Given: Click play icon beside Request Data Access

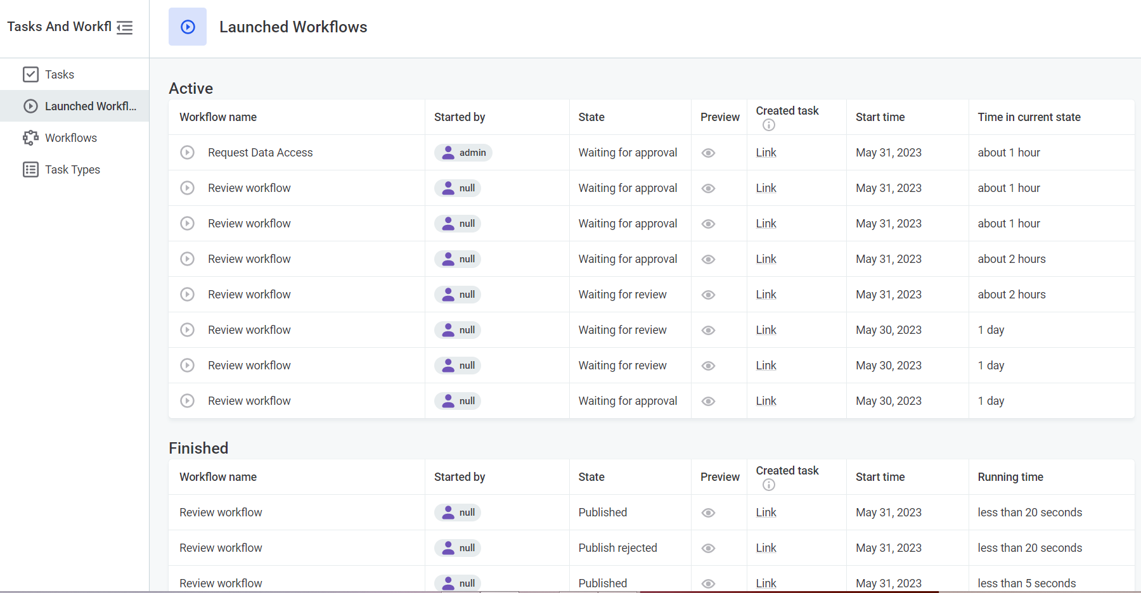Looking at the screenshot, I should click(187, 153).
